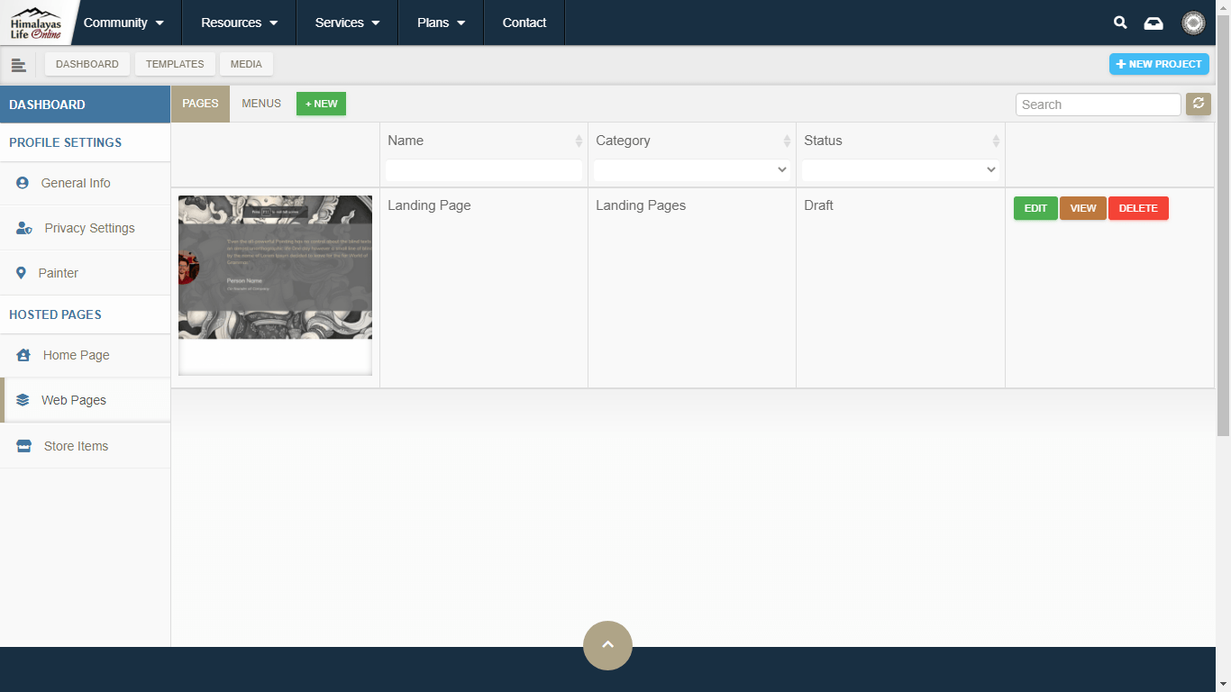Click the refresh icon beside search box
Image resolution: width=1231 pixels, height=692 pixels.
point(1198,104)
